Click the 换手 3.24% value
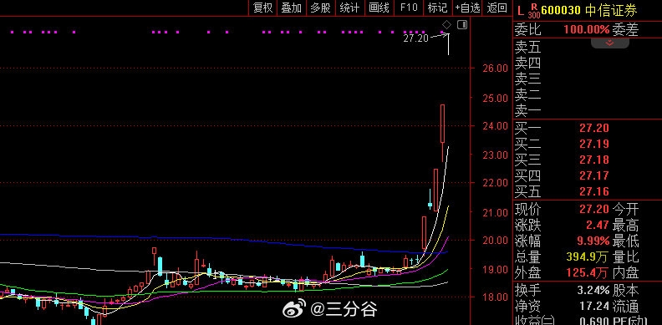Image resolution: width=662 pixels, height=325 pixels. 593,291
